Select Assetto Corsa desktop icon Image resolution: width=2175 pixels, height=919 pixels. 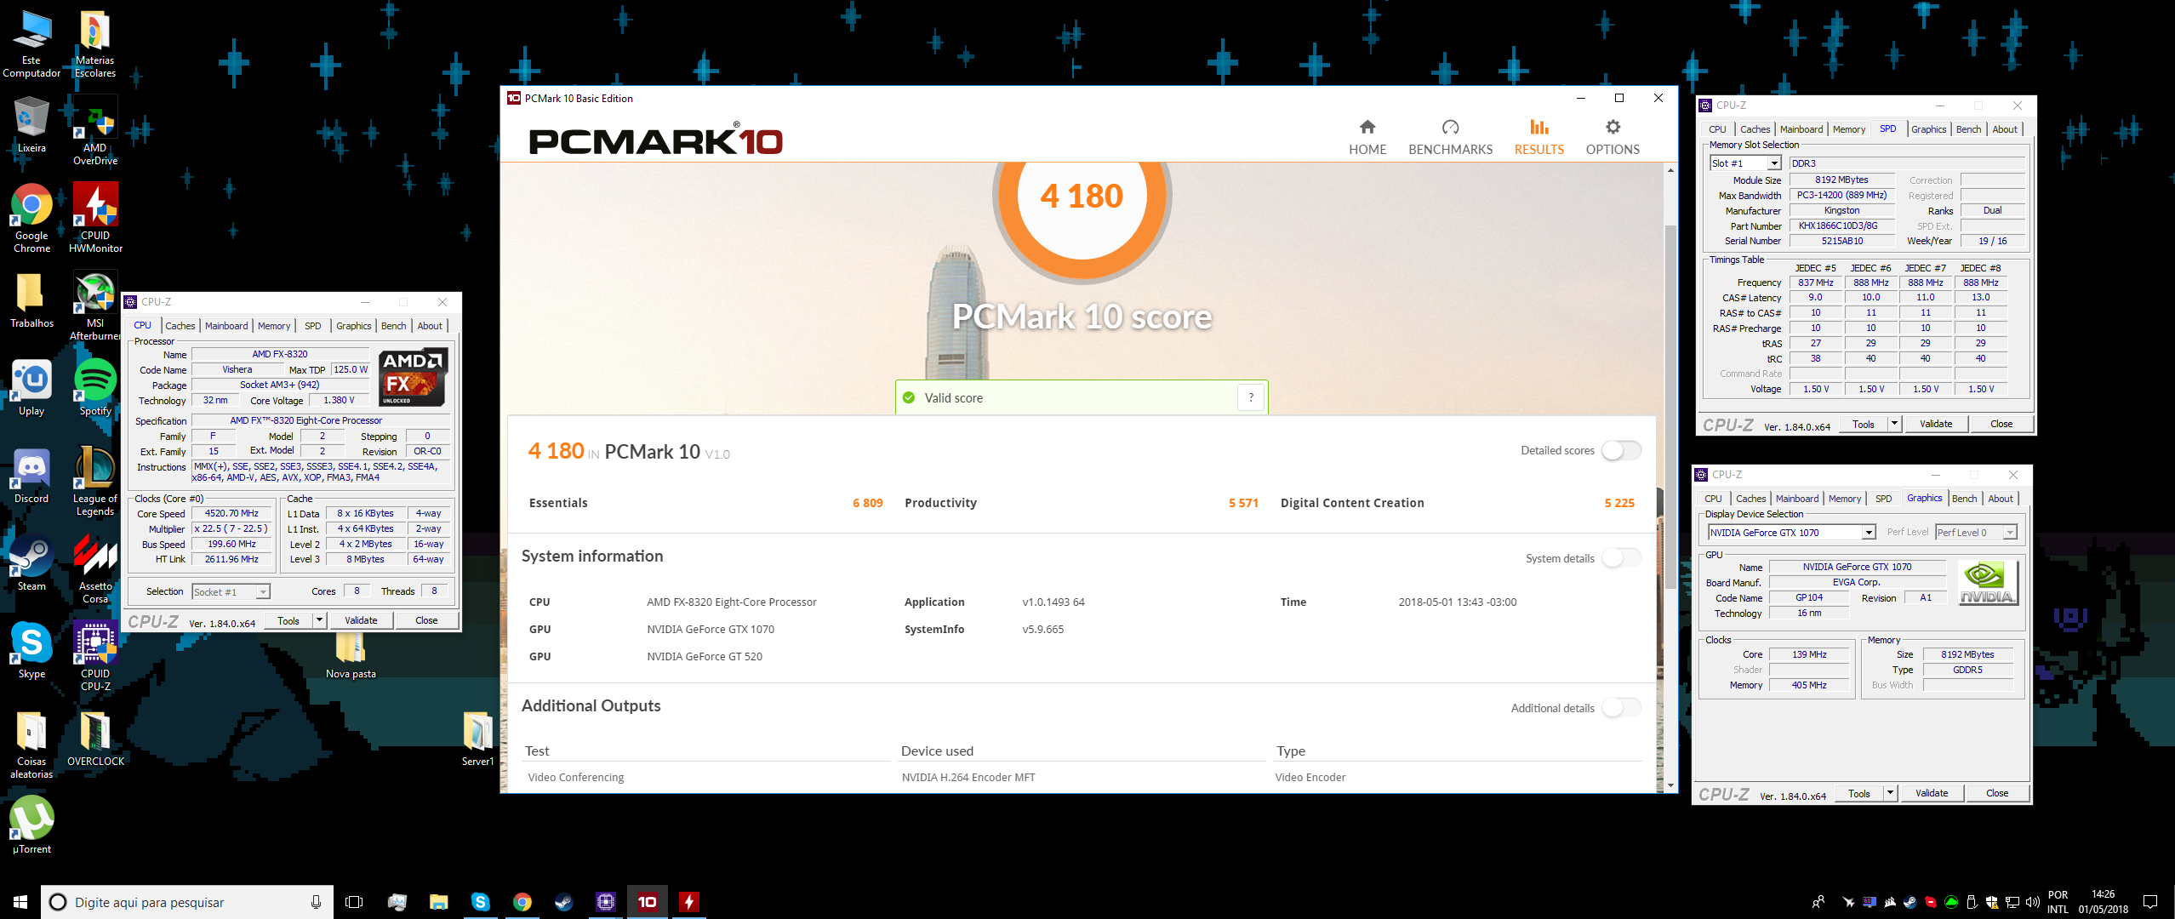(95, 569)
